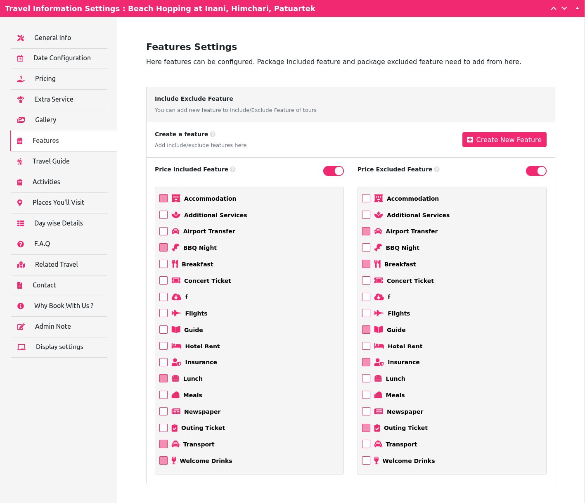Image resolution: width=585 pixels, height=503 pixels.
Task: Uncheck excluded Guide checkbox
Action: [x=366, y=330]
